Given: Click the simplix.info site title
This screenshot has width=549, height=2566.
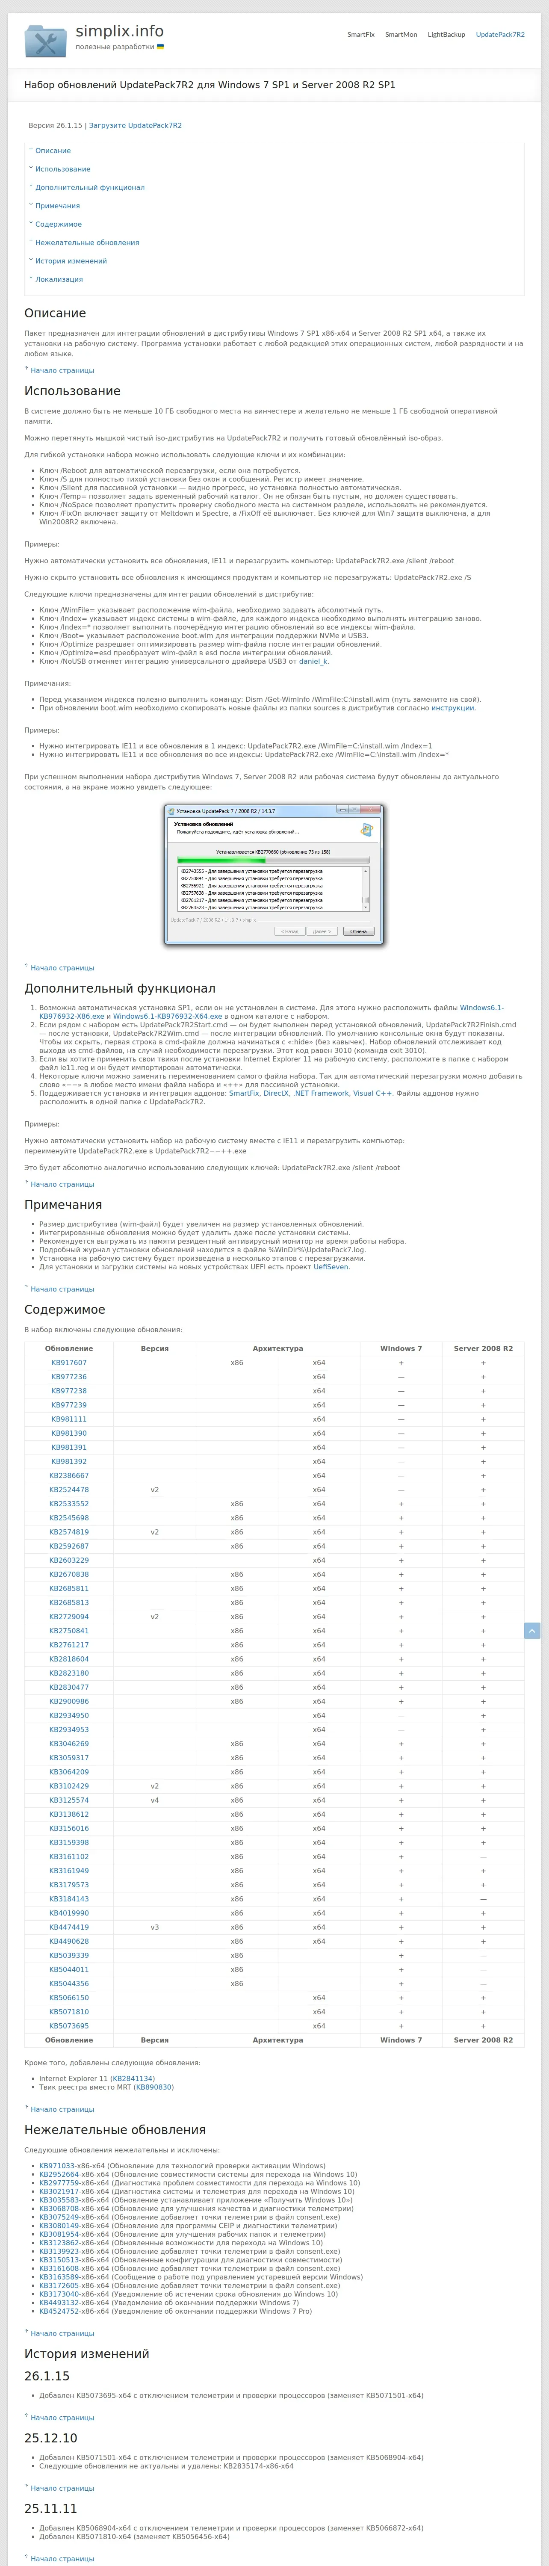Looking at the screenshot, I should [120, 32].
